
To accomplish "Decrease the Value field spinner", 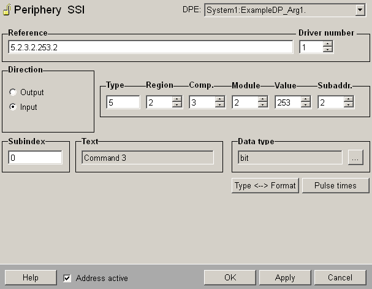I will 306,106.
